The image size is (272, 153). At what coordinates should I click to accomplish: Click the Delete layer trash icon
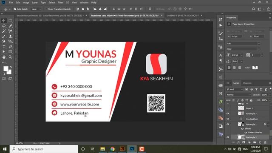[265, 142]
